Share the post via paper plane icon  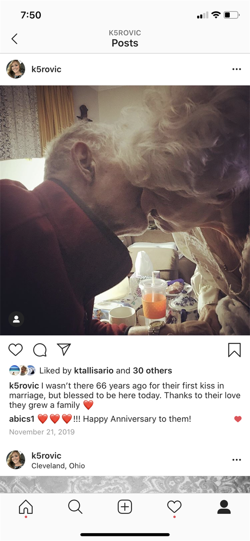64,350
